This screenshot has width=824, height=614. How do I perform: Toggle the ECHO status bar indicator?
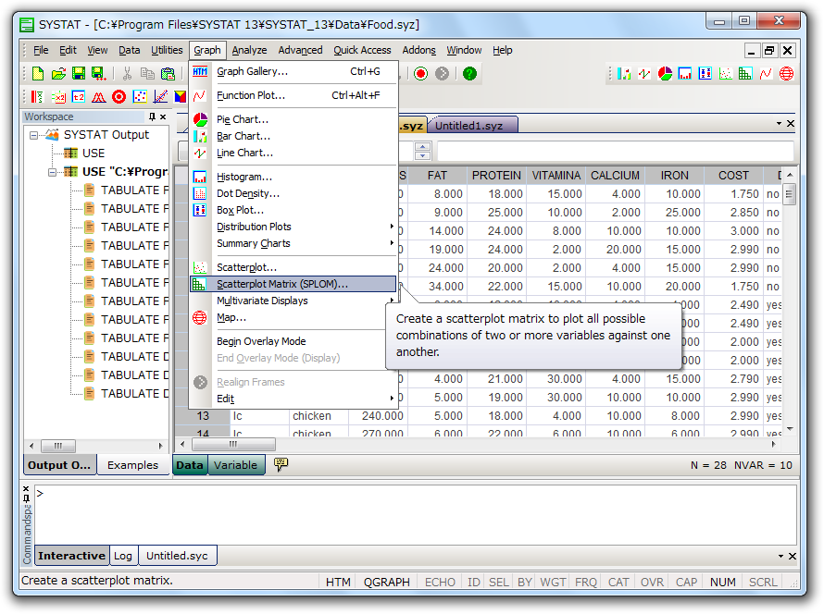pyautogui.click(x=440, y=582)
